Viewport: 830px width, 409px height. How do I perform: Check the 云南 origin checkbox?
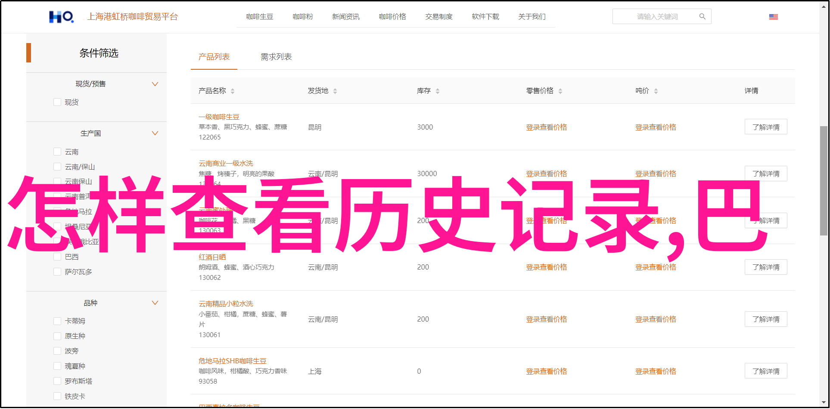pyautogui.click(x=57, y=152)
